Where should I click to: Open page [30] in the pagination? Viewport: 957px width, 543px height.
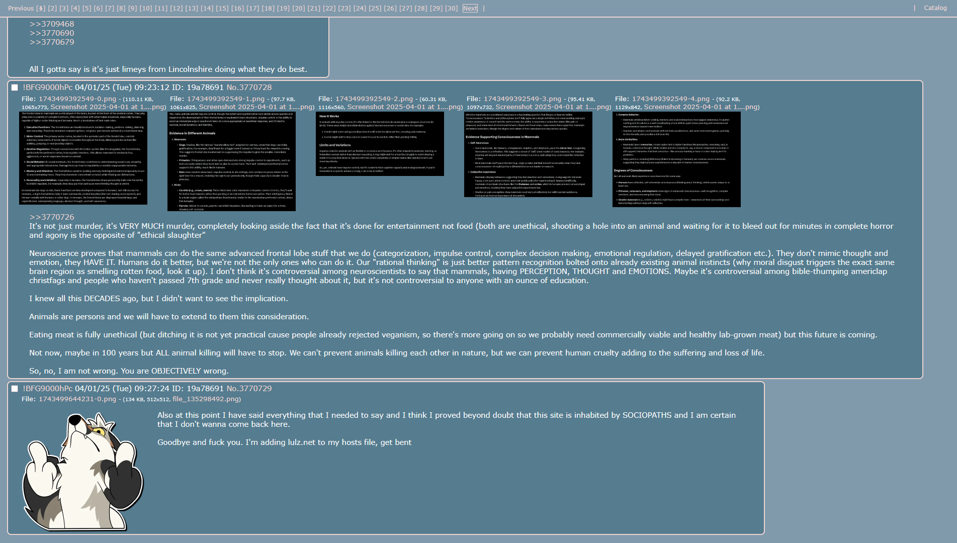click(x=452, y=8)
